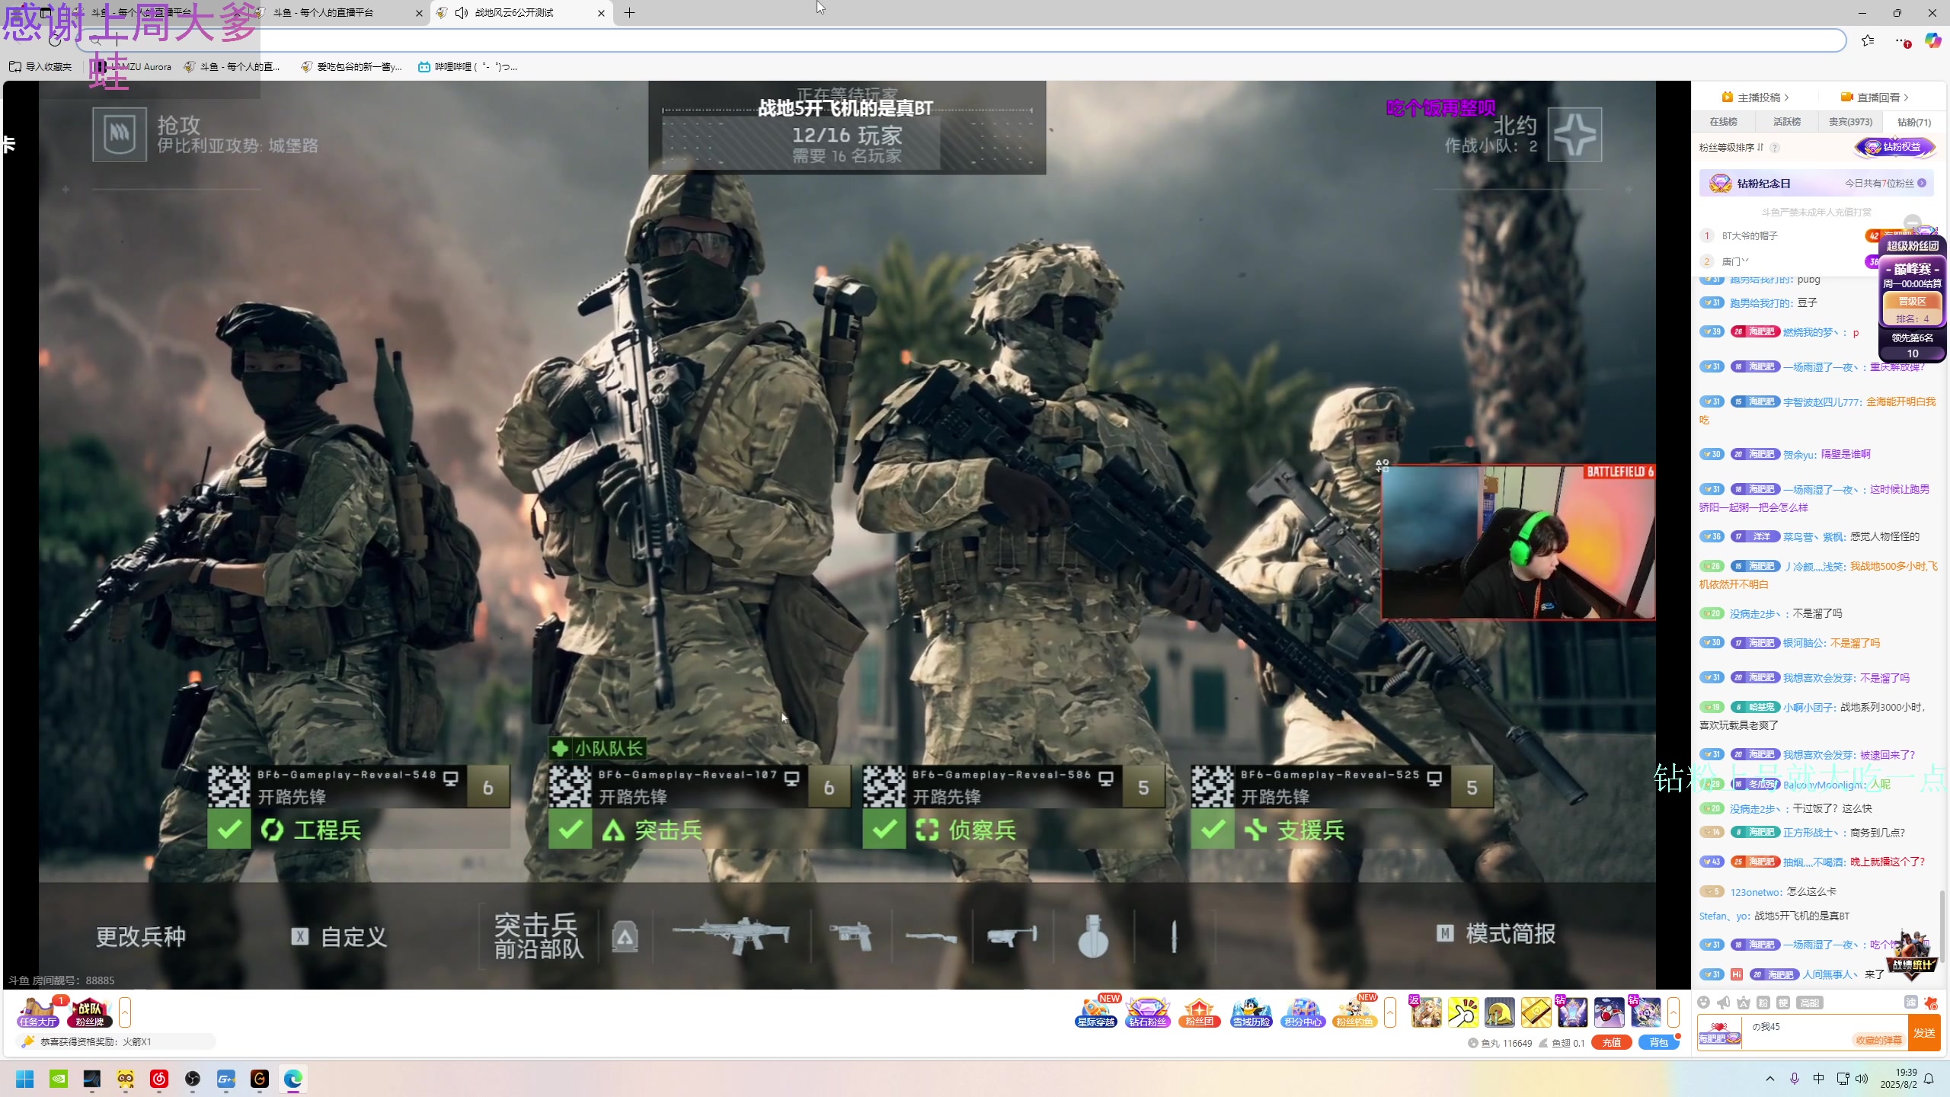Click the 粉 fan badge chat icon
This screenshot has width=1950, height=1097.
click(1763, 1003)
